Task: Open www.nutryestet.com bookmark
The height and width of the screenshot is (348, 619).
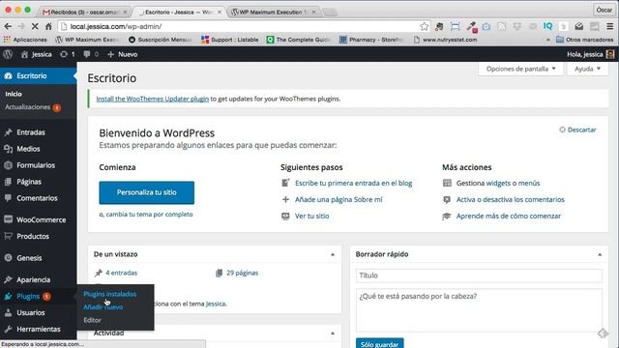Action: (445, 40)
